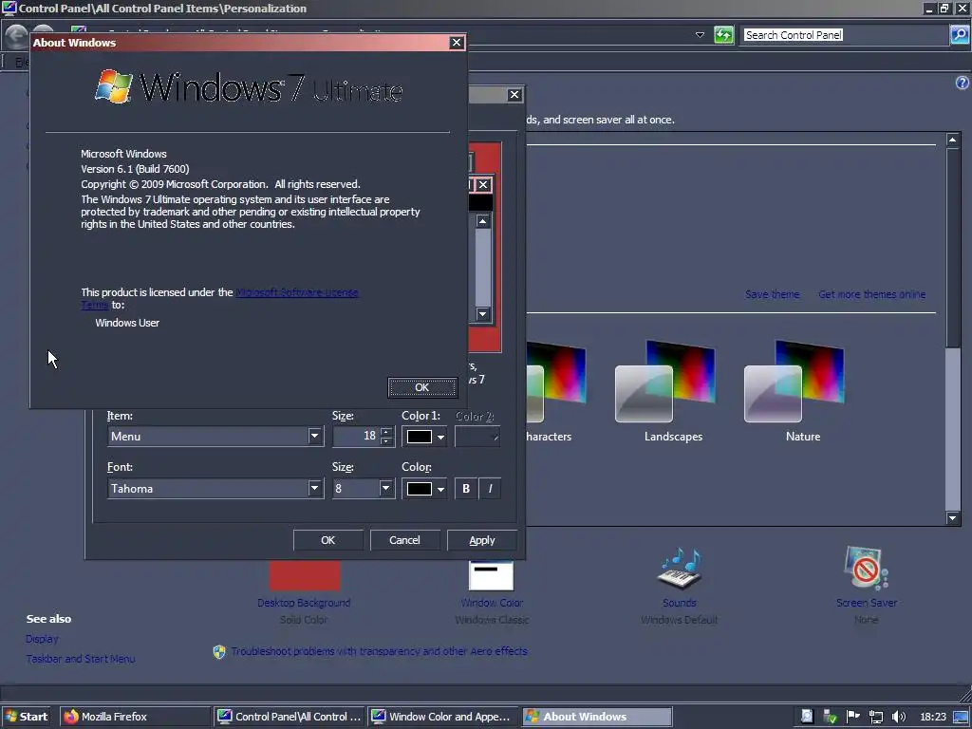
Task: Close the Window Color and Appearance dialog
Action: (514, 94)
